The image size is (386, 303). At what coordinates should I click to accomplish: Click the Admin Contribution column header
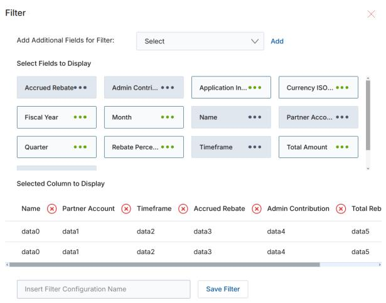[x=298, y=209]
